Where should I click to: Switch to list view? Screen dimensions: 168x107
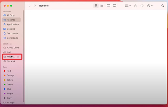[102, 6]
